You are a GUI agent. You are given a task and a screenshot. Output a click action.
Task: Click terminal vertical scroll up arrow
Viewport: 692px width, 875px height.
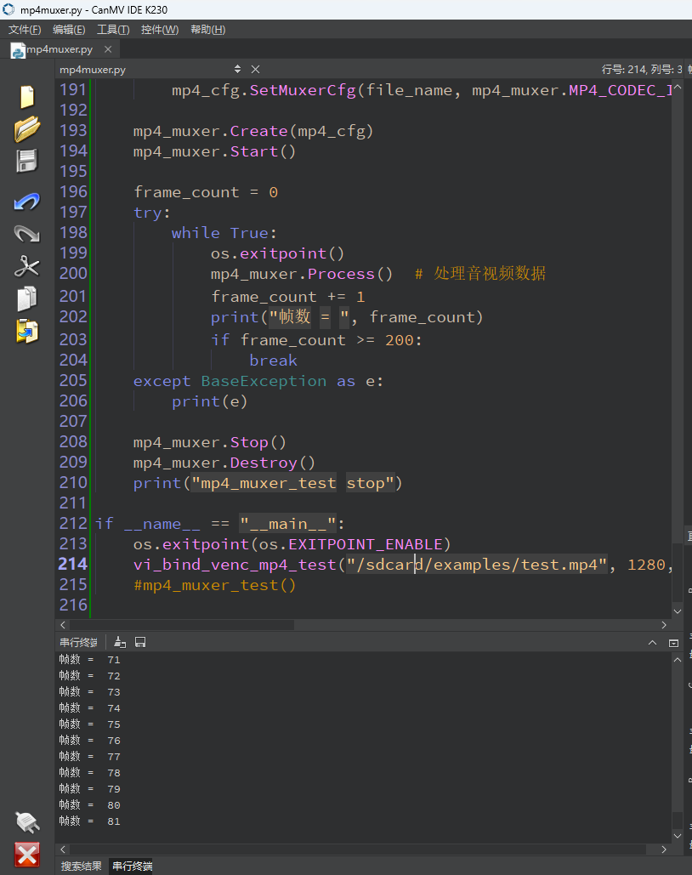tap(678, 660)
